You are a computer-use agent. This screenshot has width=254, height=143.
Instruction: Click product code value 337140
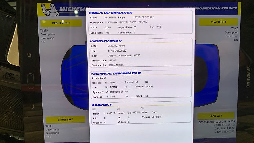click(112, 60)
